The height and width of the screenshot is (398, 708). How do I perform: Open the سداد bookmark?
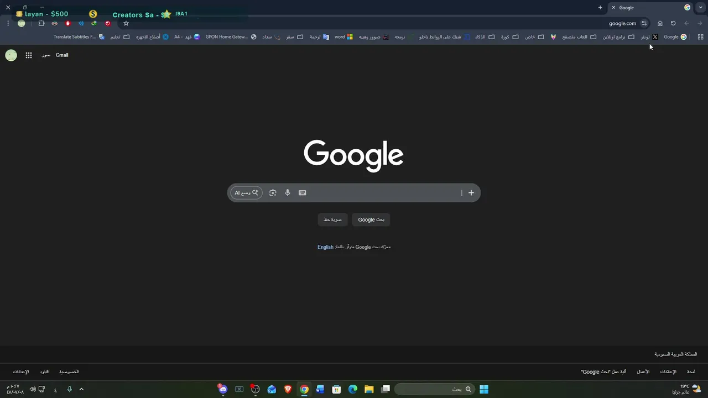click(x=271, y=37)
